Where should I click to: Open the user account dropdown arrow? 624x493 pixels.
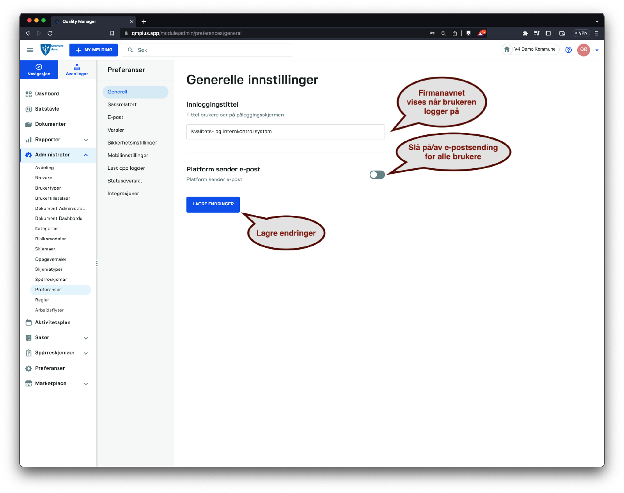tap(597, 50)
